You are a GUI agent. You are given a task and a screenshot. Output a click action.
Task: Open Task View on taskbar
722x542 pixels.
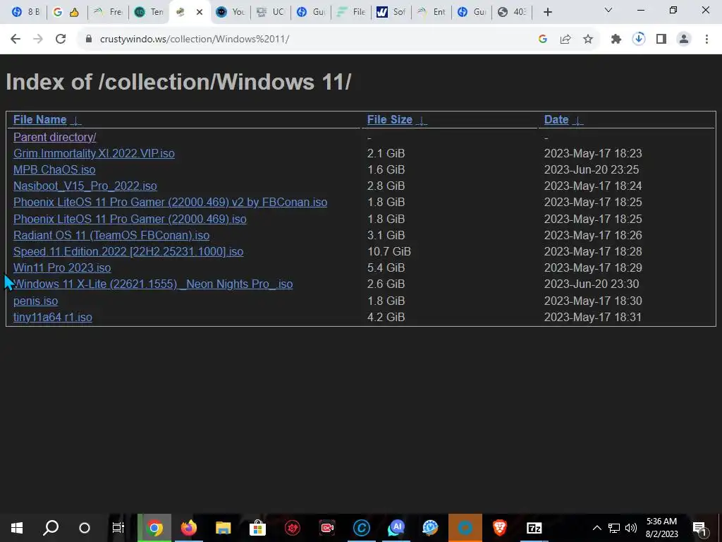click(x=118, y=528)
